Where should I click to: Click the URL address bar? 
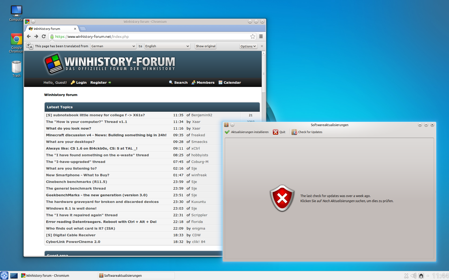tap(153, 37)
